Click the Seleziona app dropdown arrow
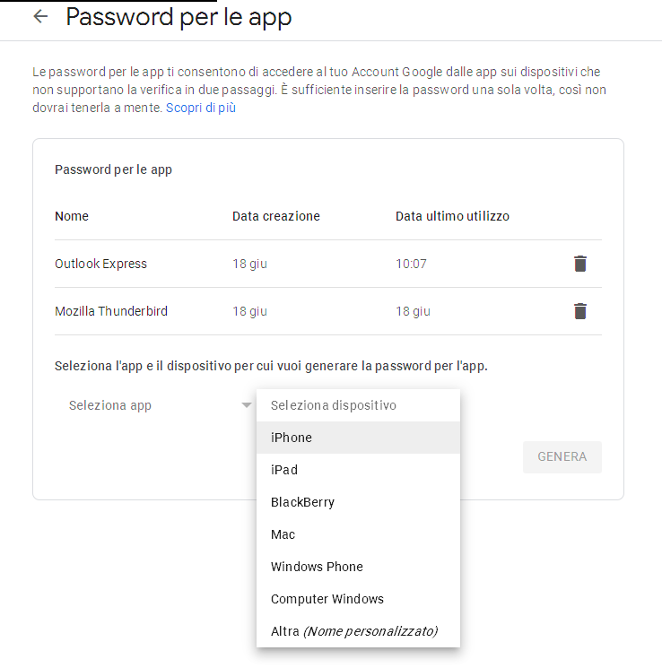This screenshot has height=668, width=662. pos(246,405)
